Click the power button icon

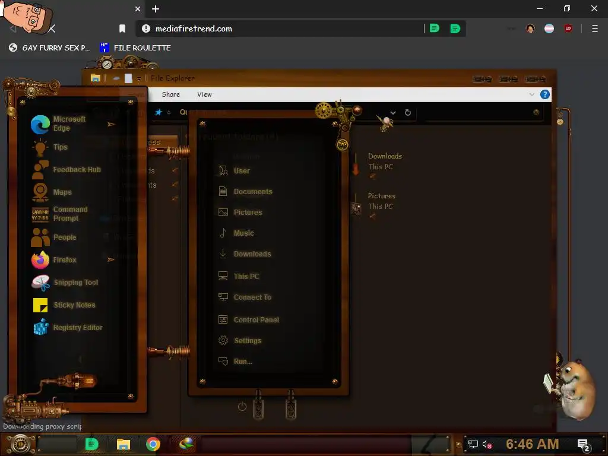[242, 406]
